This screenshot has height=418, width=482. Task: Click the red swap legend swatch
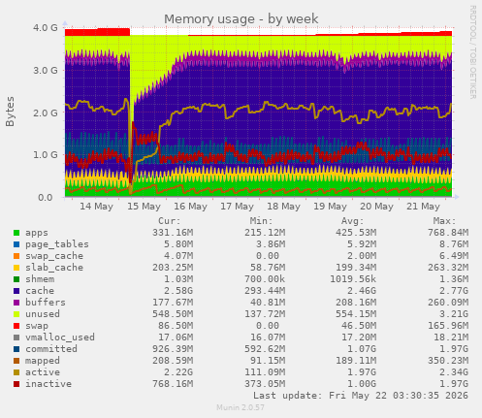click(x=16, y=326)
